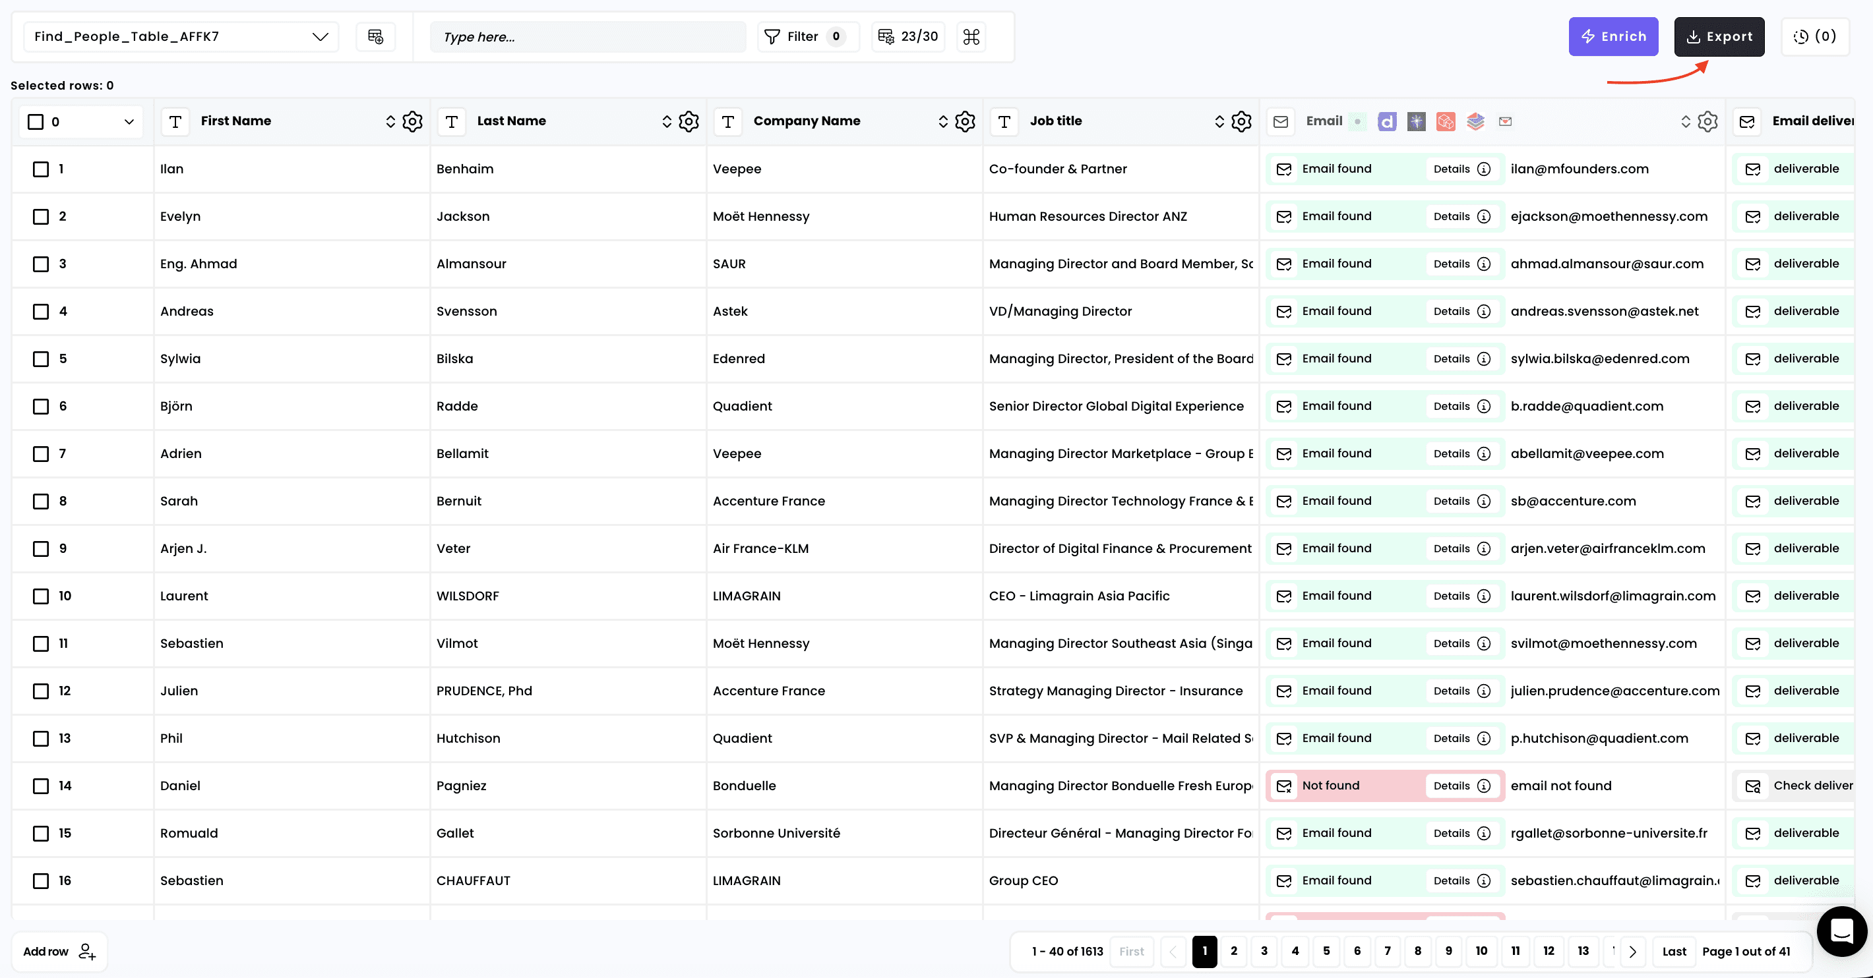Open Company Name column settings gear
The height and width of the screenshot is (978, 1873).
[x=965, y=121]
